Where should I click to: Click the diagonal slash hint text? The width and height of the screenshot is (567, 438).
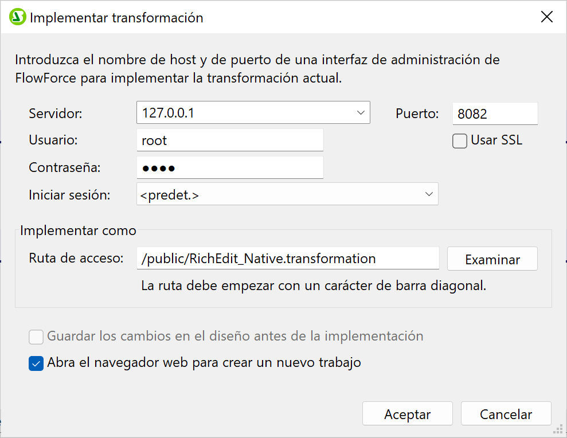pyautogui.click(x=314, y=286)
